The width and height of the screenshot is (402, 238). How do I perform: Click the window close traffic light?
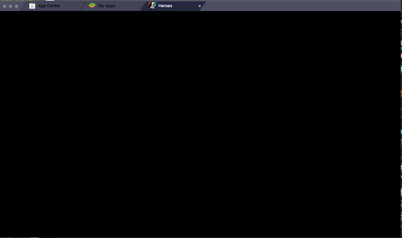tap(4, 6)
